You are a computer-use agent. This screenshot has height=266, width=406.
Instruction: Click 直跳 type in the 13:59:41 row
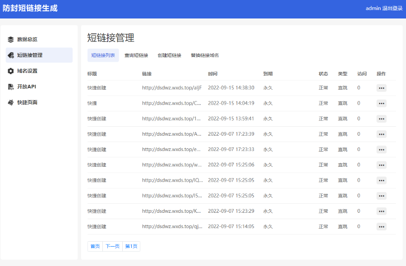point(342,119)
